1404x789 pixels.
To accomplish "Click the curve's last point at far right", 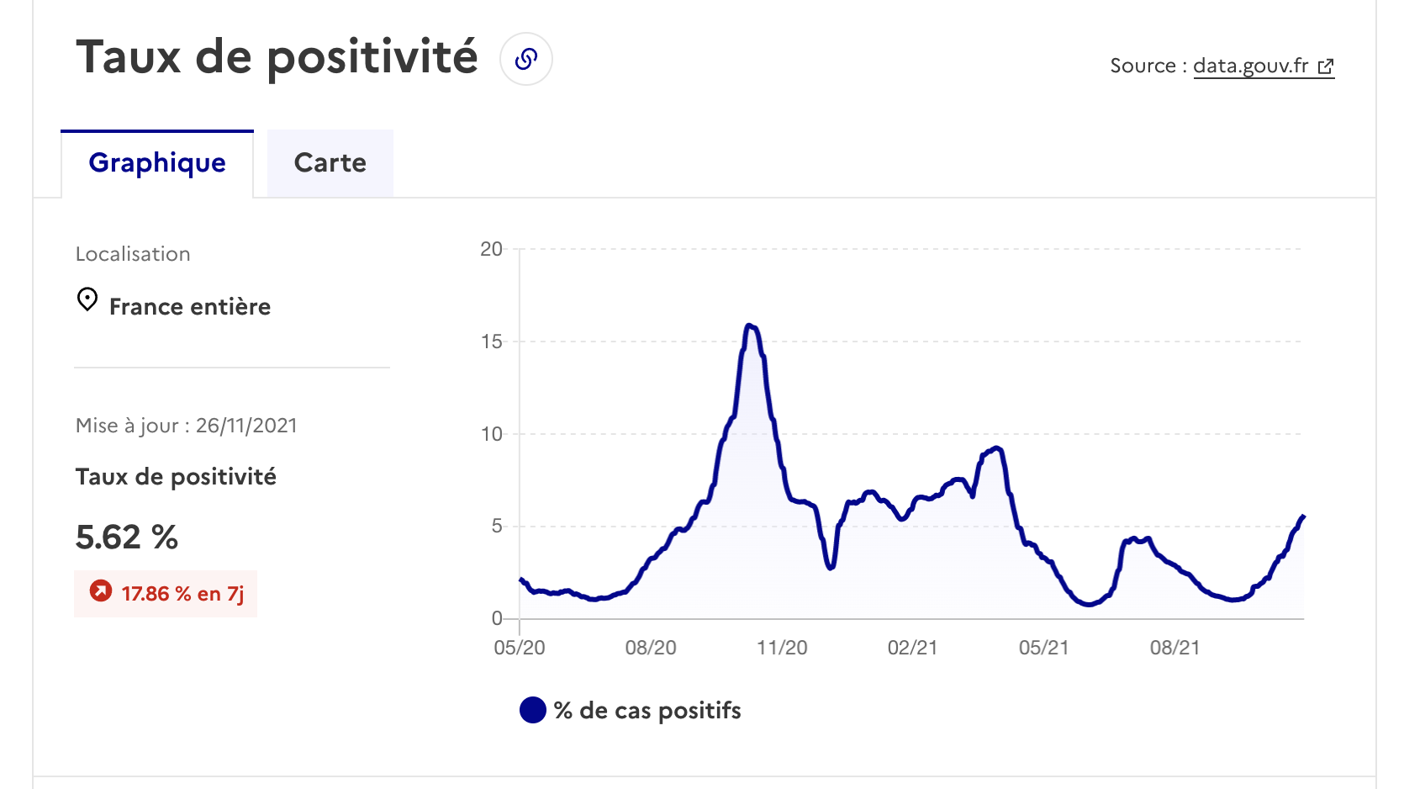I will (x=1303, y=516).
